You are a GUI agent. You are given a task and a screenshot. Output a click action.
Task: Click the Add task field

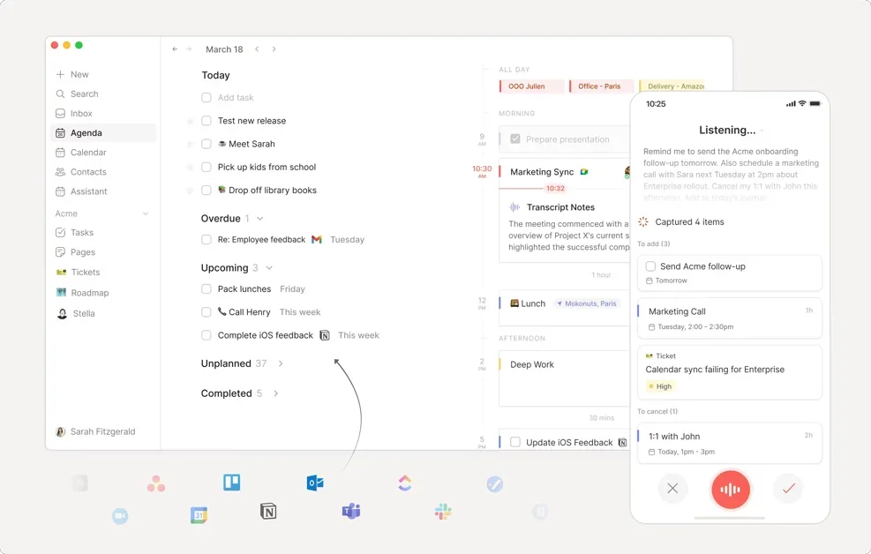tap(236, 98)
